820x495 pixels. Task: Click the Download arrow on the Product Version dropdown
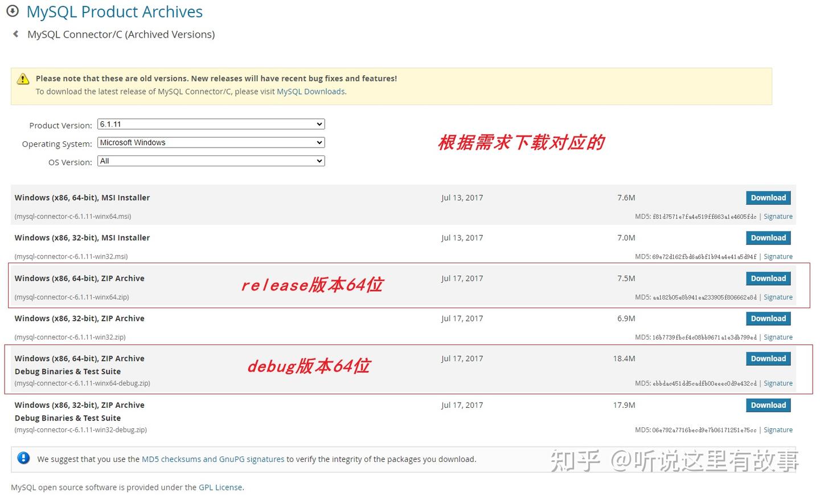[319, 124]
